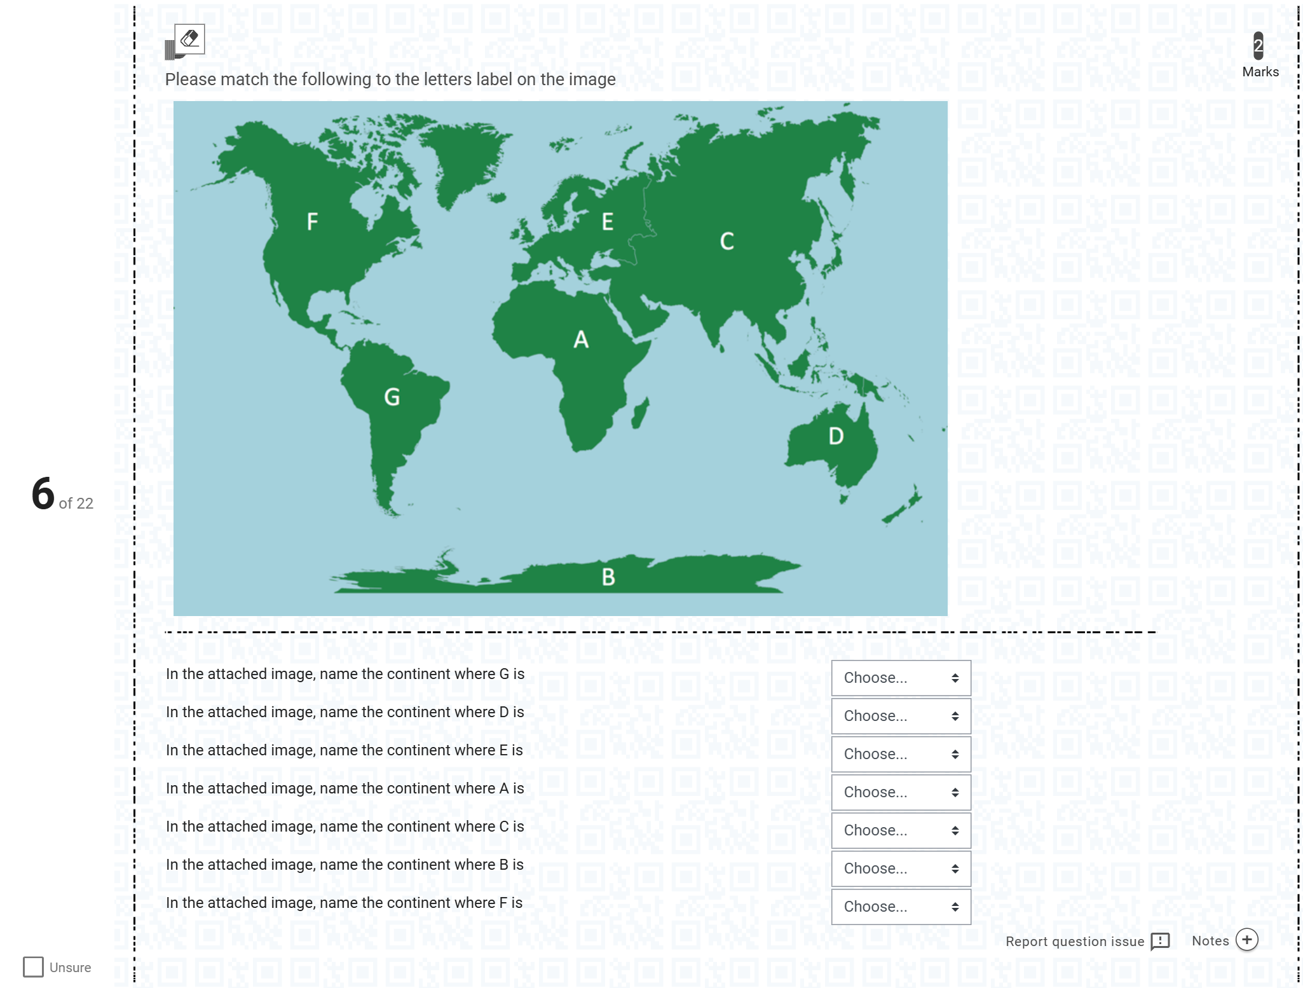The height and width of the screenshot is (988, 1303).
Task: Open the dropdown for continent A
Action: click(x=901, y=792)
